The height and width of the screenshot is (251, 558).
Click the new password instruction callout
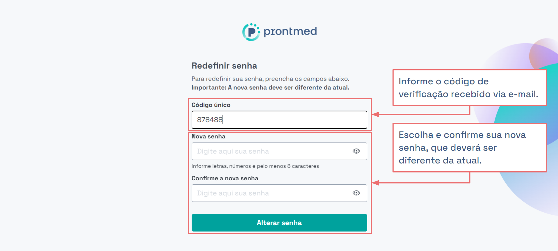point(469,148)
